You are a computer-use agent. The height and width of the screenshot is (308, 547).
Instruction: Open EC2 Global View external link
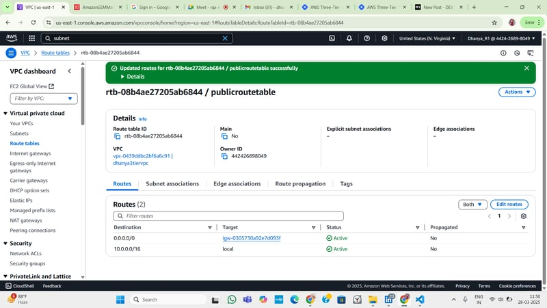[x=31, y=86]
